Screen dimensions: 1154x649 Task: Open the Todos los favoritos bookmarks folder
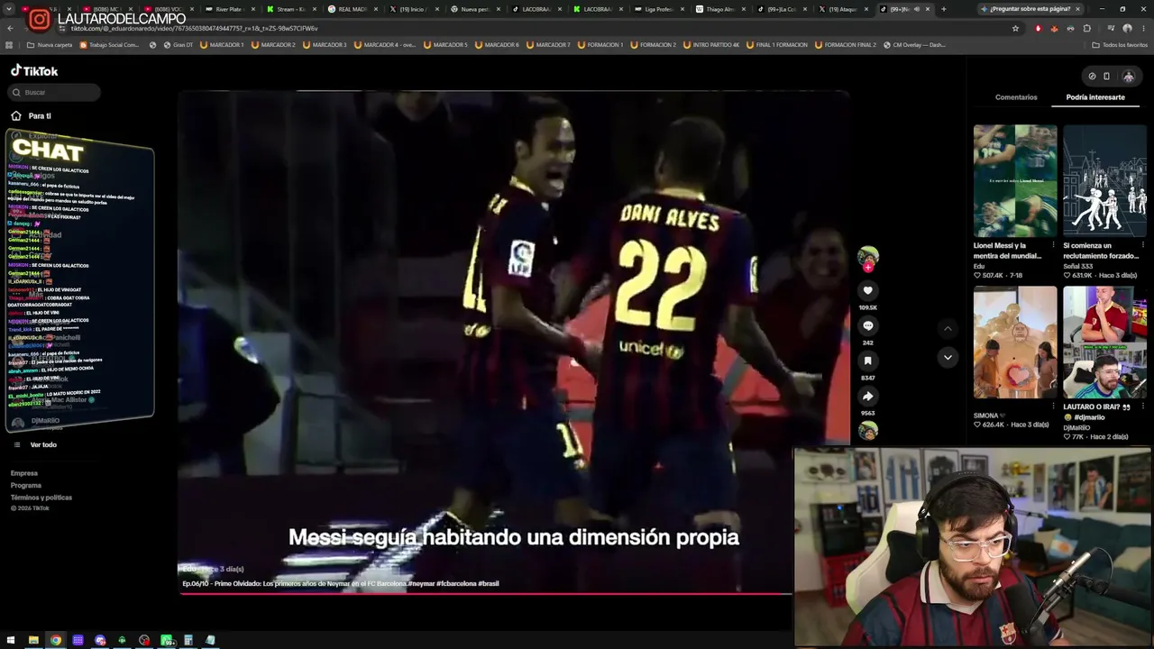[1119, 45]
